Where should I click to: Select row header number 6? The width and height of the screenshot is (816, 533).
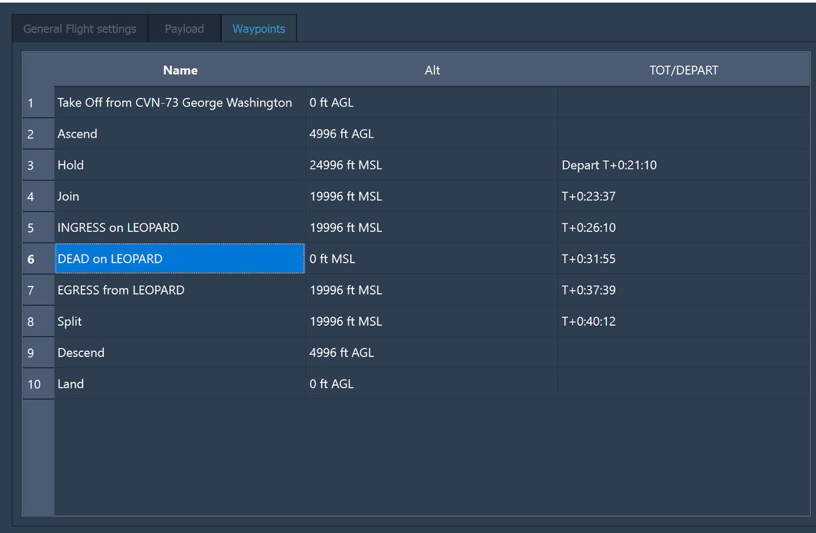point(39,259)
